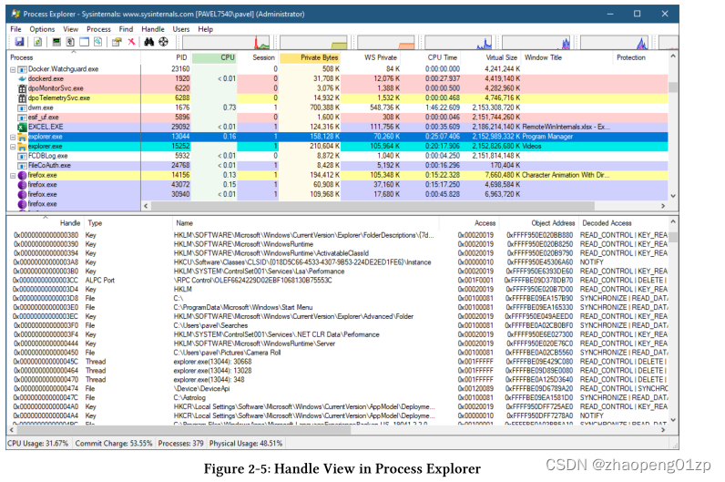Click the firefox.exe icon with PID 30940
Screen dimensions: 725x482
[22, 195]
